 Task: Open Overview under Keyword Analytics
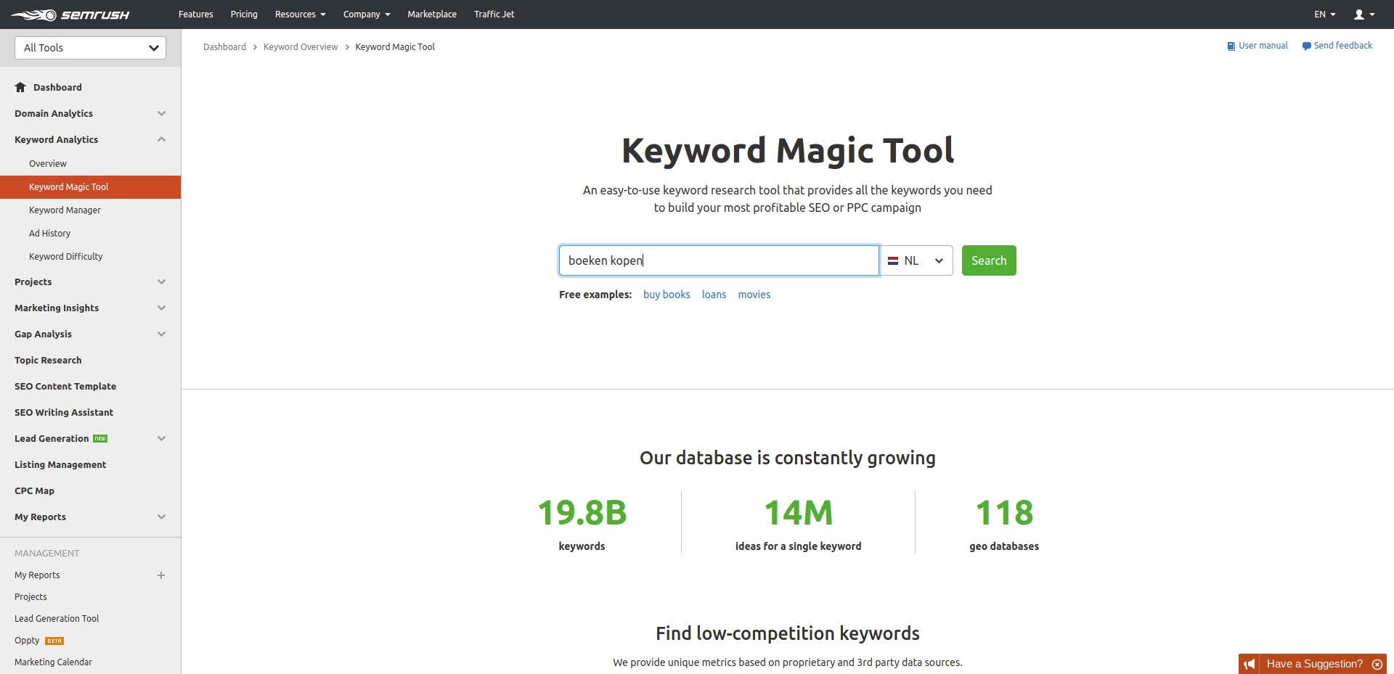(48, 164)
